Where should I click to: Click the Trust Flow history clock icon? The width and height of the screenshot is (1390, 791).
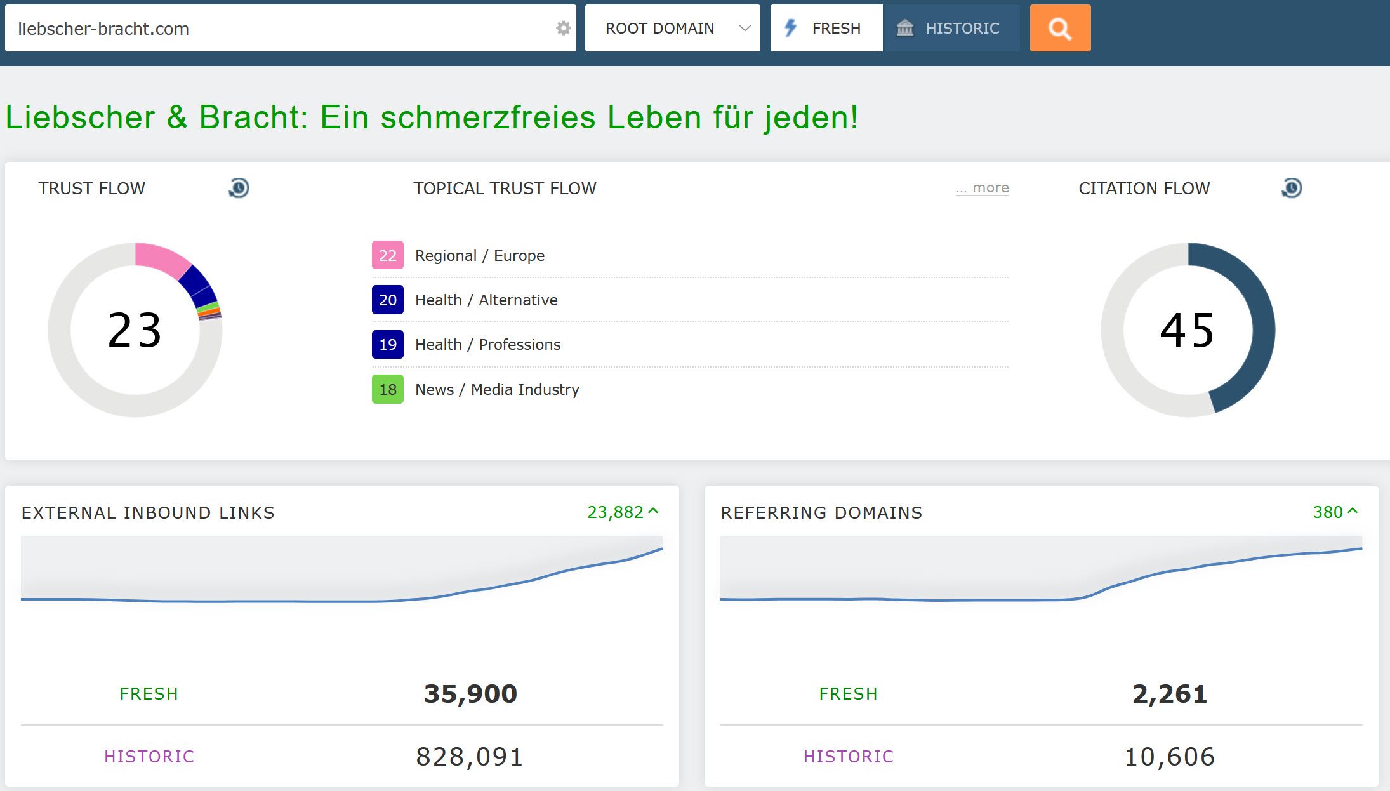pos(239,188)
